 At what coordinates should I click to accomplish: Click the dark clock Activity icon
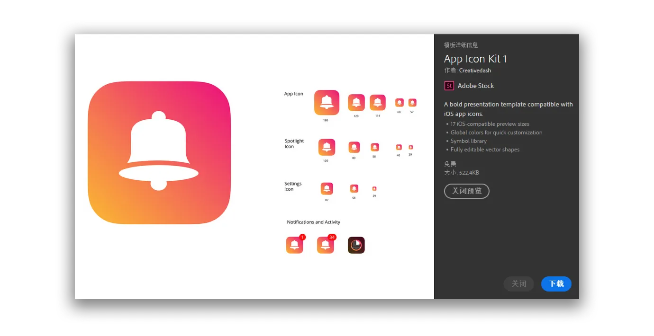[x=356, y=245]
